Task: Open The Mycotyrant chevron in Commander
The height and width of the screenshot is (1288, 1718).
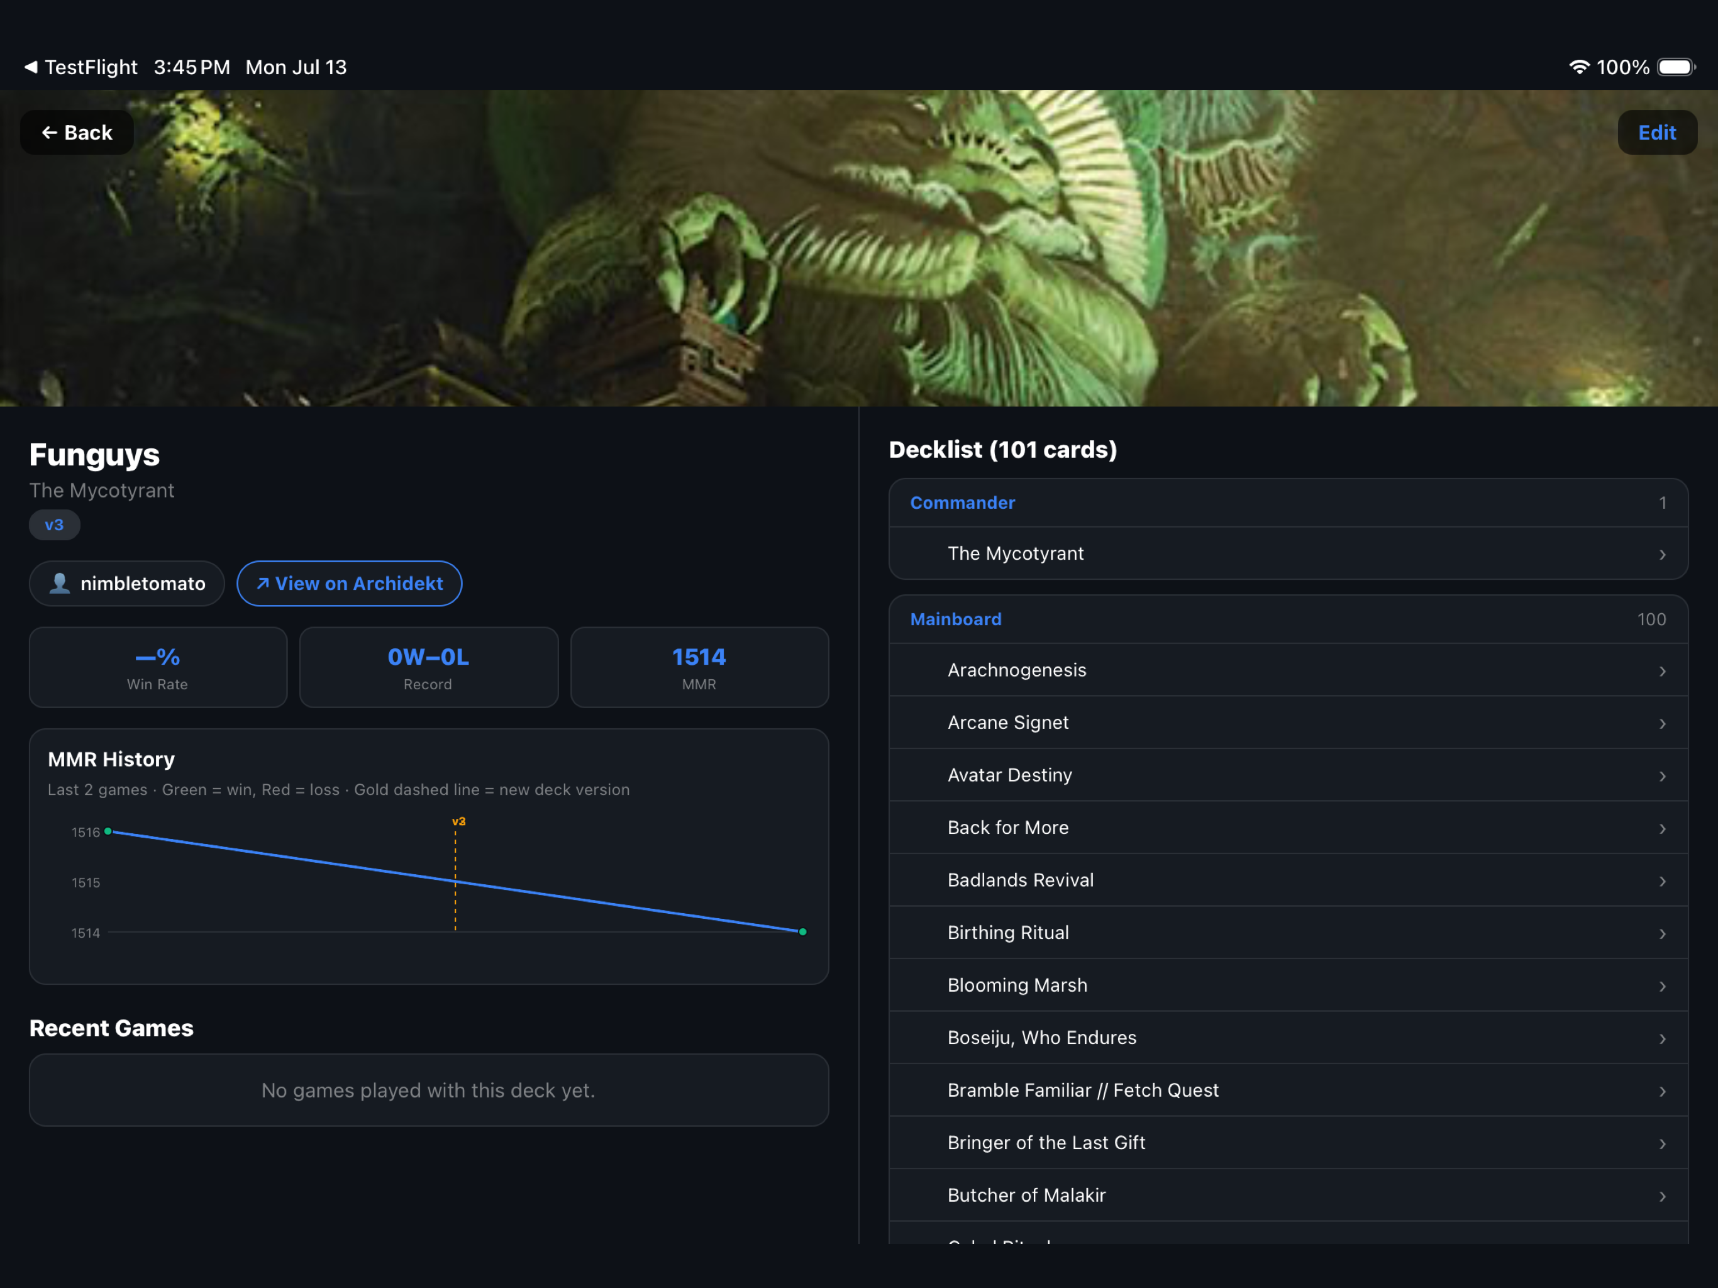Action: pos(1662,555)
